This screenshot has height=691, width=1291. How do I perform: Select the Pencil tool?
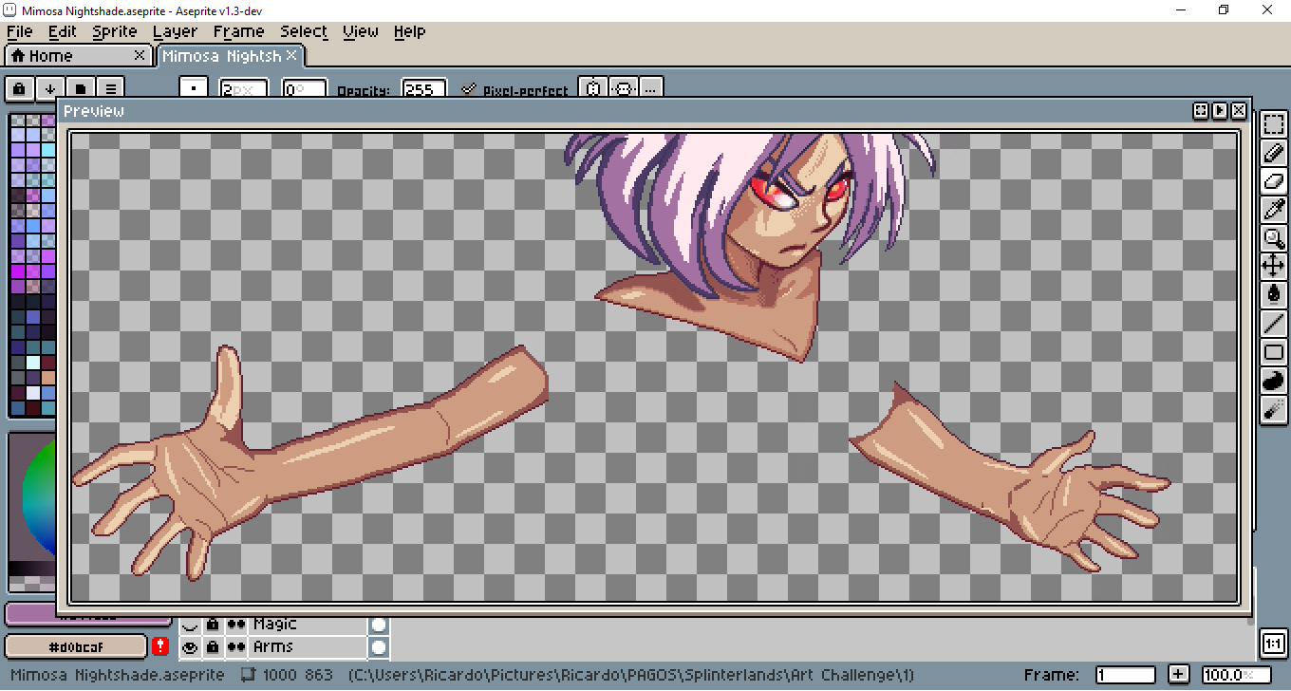tap(1273, 153)
